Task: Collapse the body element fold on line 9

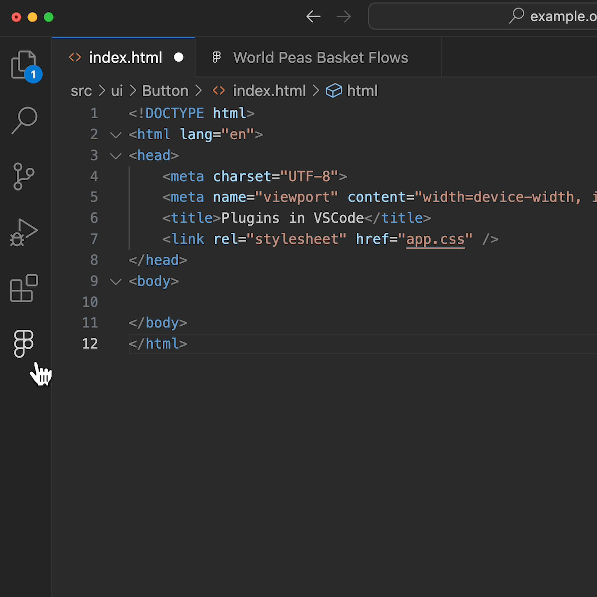Action: [115, 281]
